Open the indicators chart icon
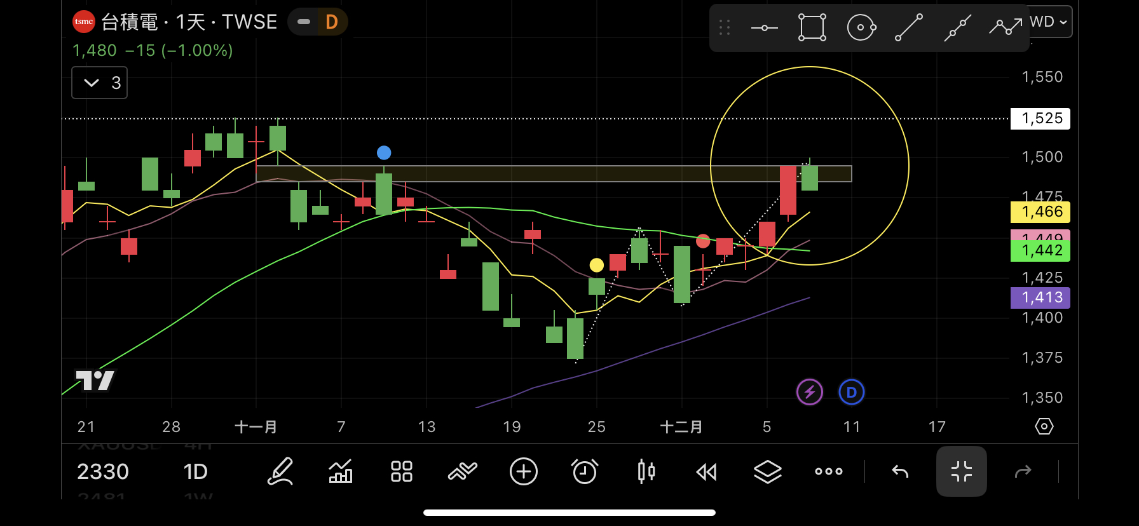 [x=341, y=471]
